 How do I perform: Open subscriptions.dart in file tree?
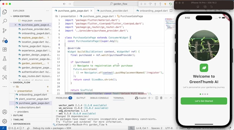(x=30, y=107)
